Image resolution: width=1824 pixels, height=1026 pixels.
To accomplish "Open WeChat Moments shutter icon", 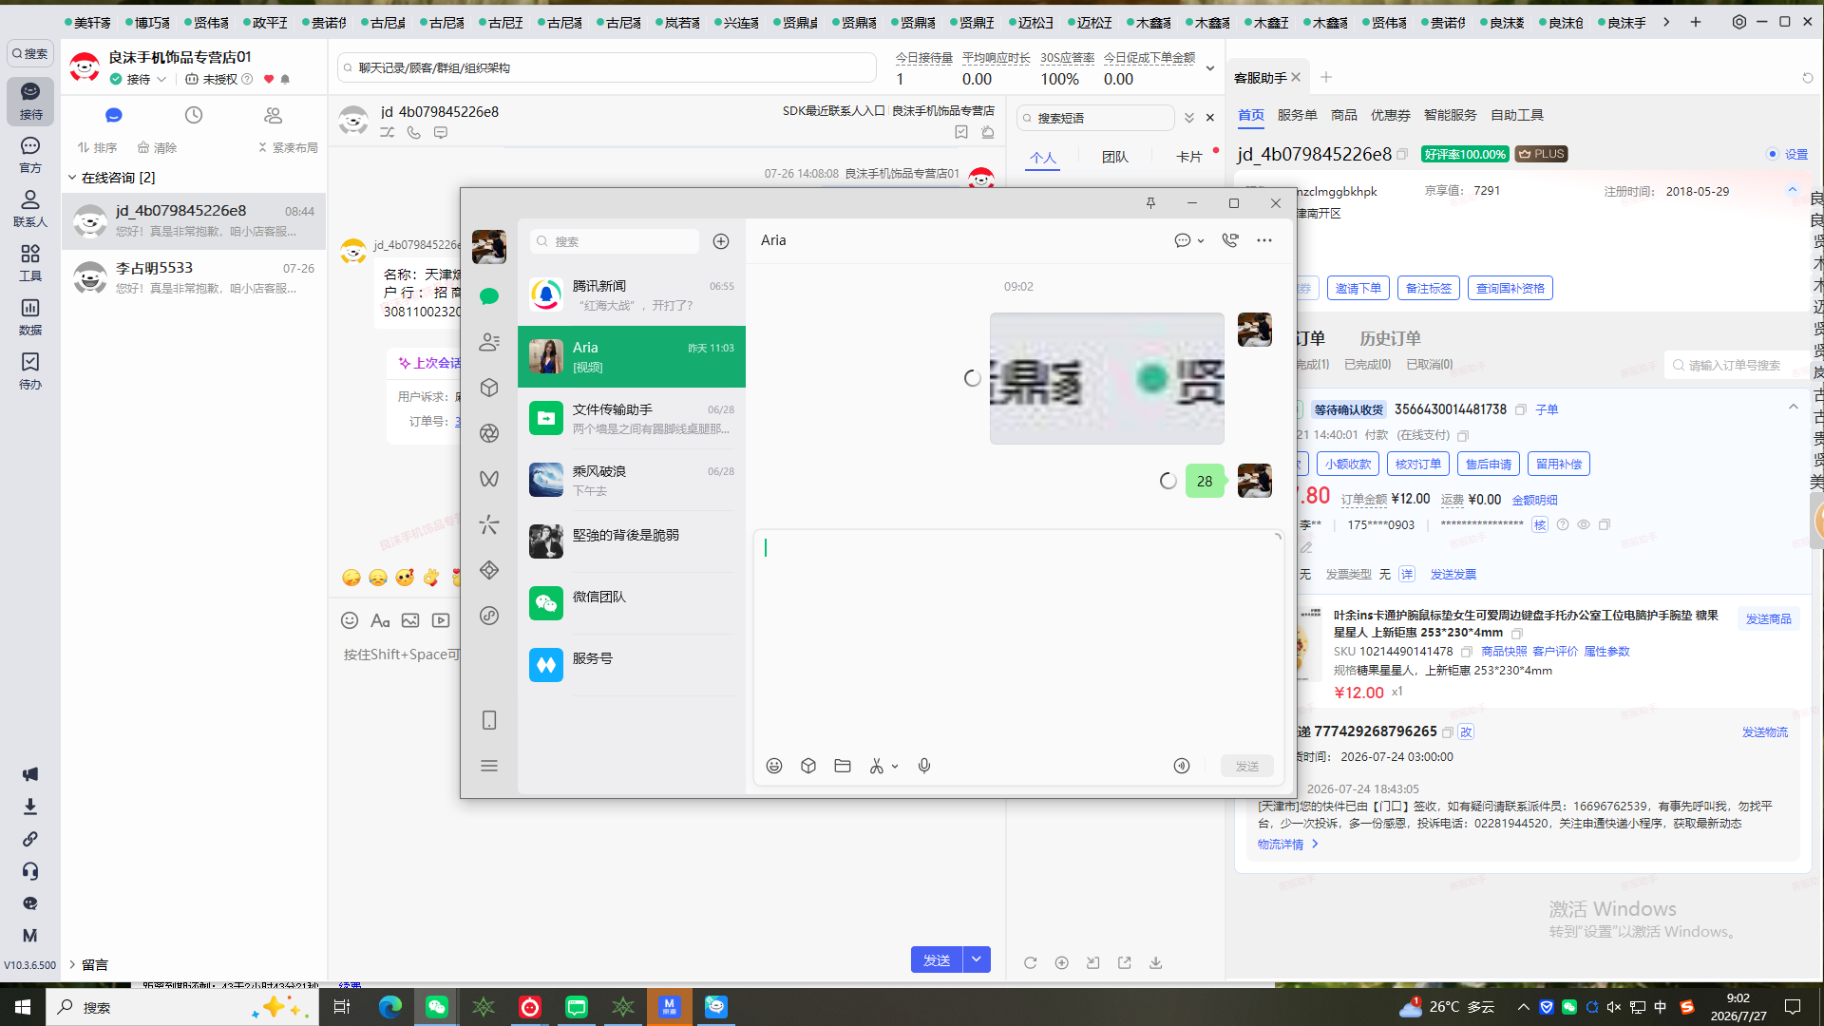I will pyautogui.click(x=489, y=433).
